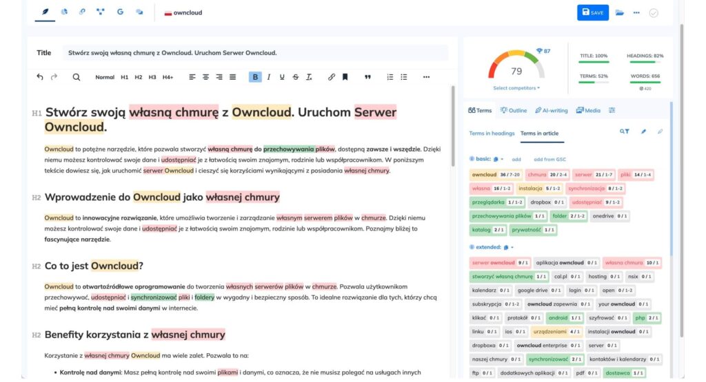Viewport: 706px width, 382px height.
Task: Click the light eraser pencil icon
Action: 660,131
